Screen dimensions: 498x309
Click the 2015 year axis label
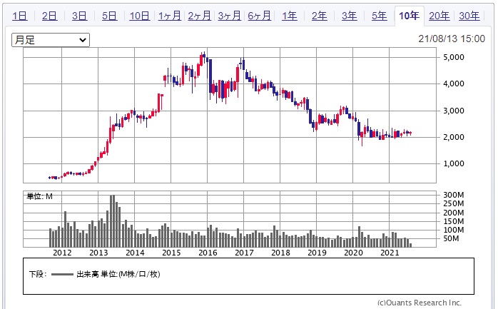tap(171, 253)
